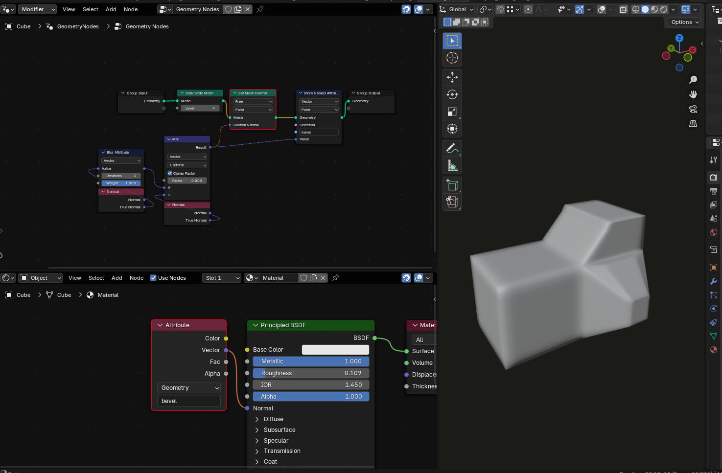Screen dimensions: 722x473
Task: Enable solid viewport shading
Action: click(x=645, y=9)
